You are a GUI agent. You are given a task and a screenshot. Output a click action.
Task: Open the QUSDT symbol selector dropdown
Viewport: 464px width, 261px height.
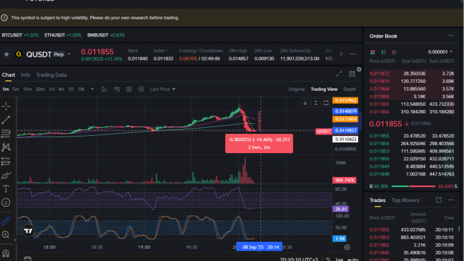click(69, 54)
